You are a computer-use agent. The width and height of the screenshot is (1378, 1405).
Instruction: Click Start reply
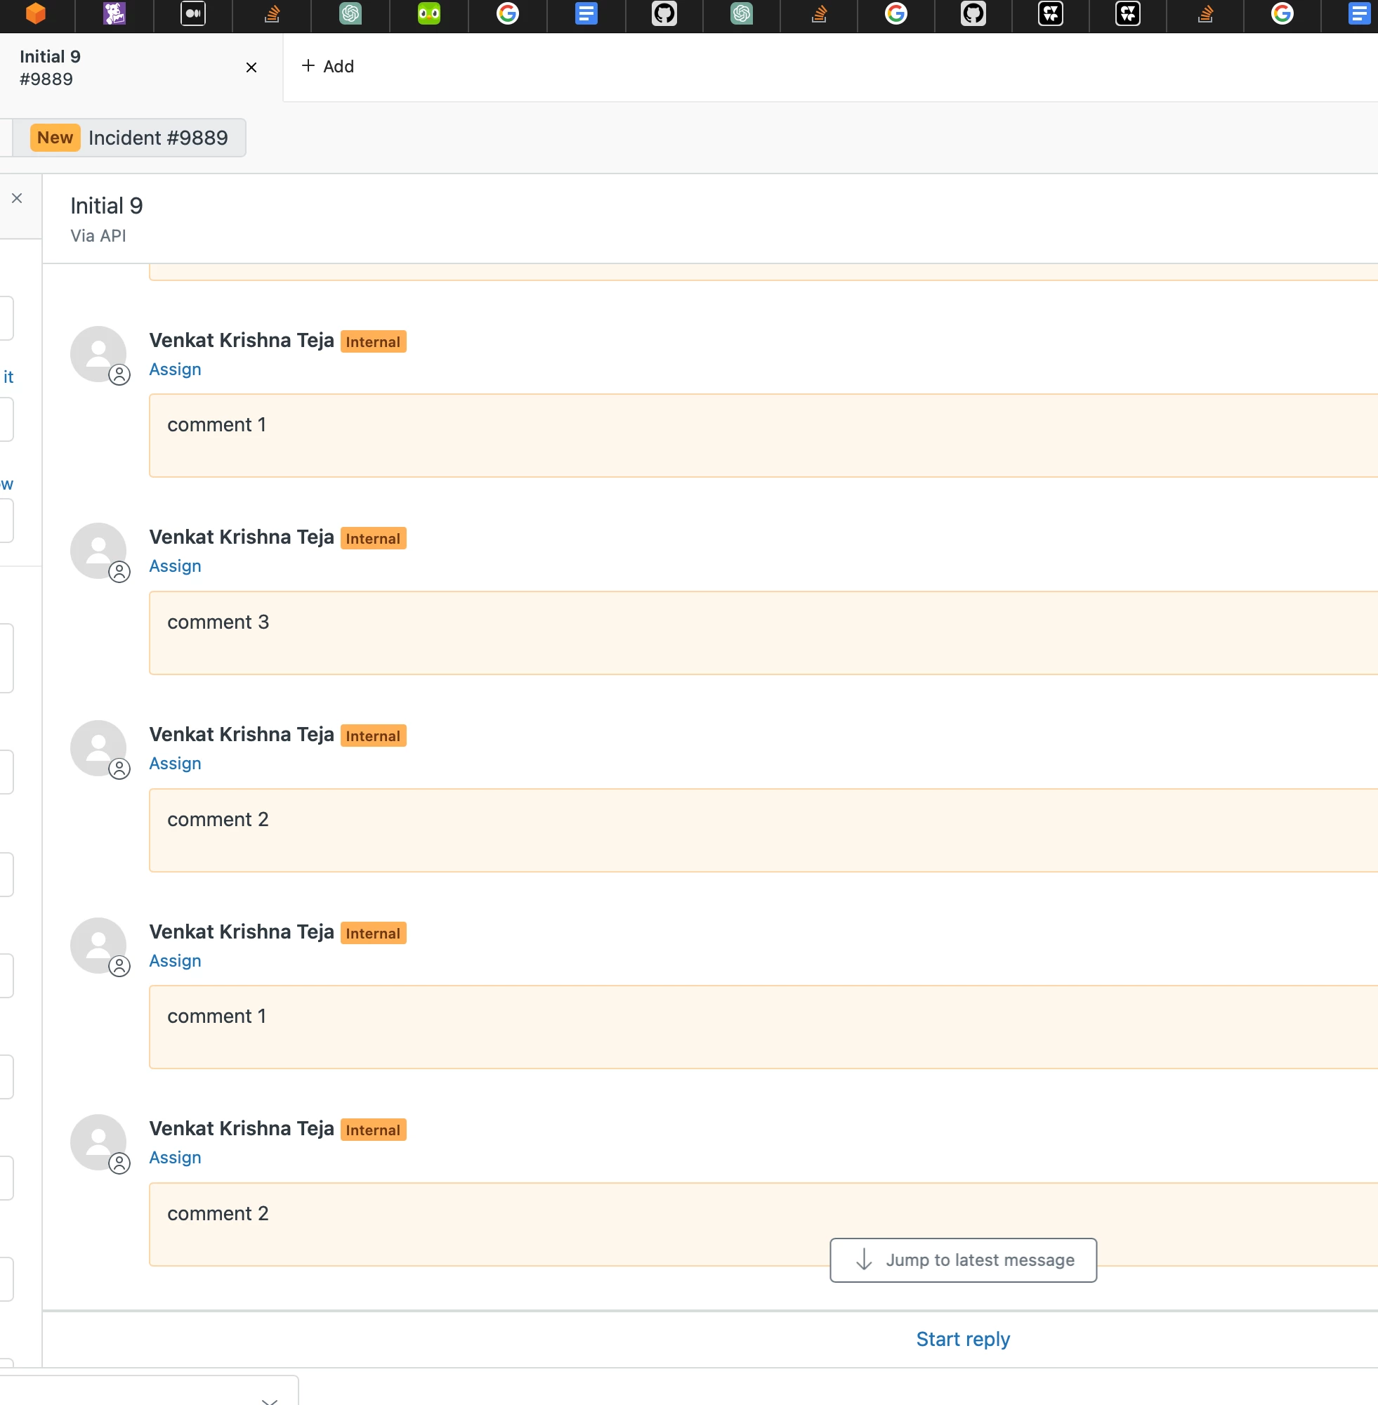[963, 1339]
